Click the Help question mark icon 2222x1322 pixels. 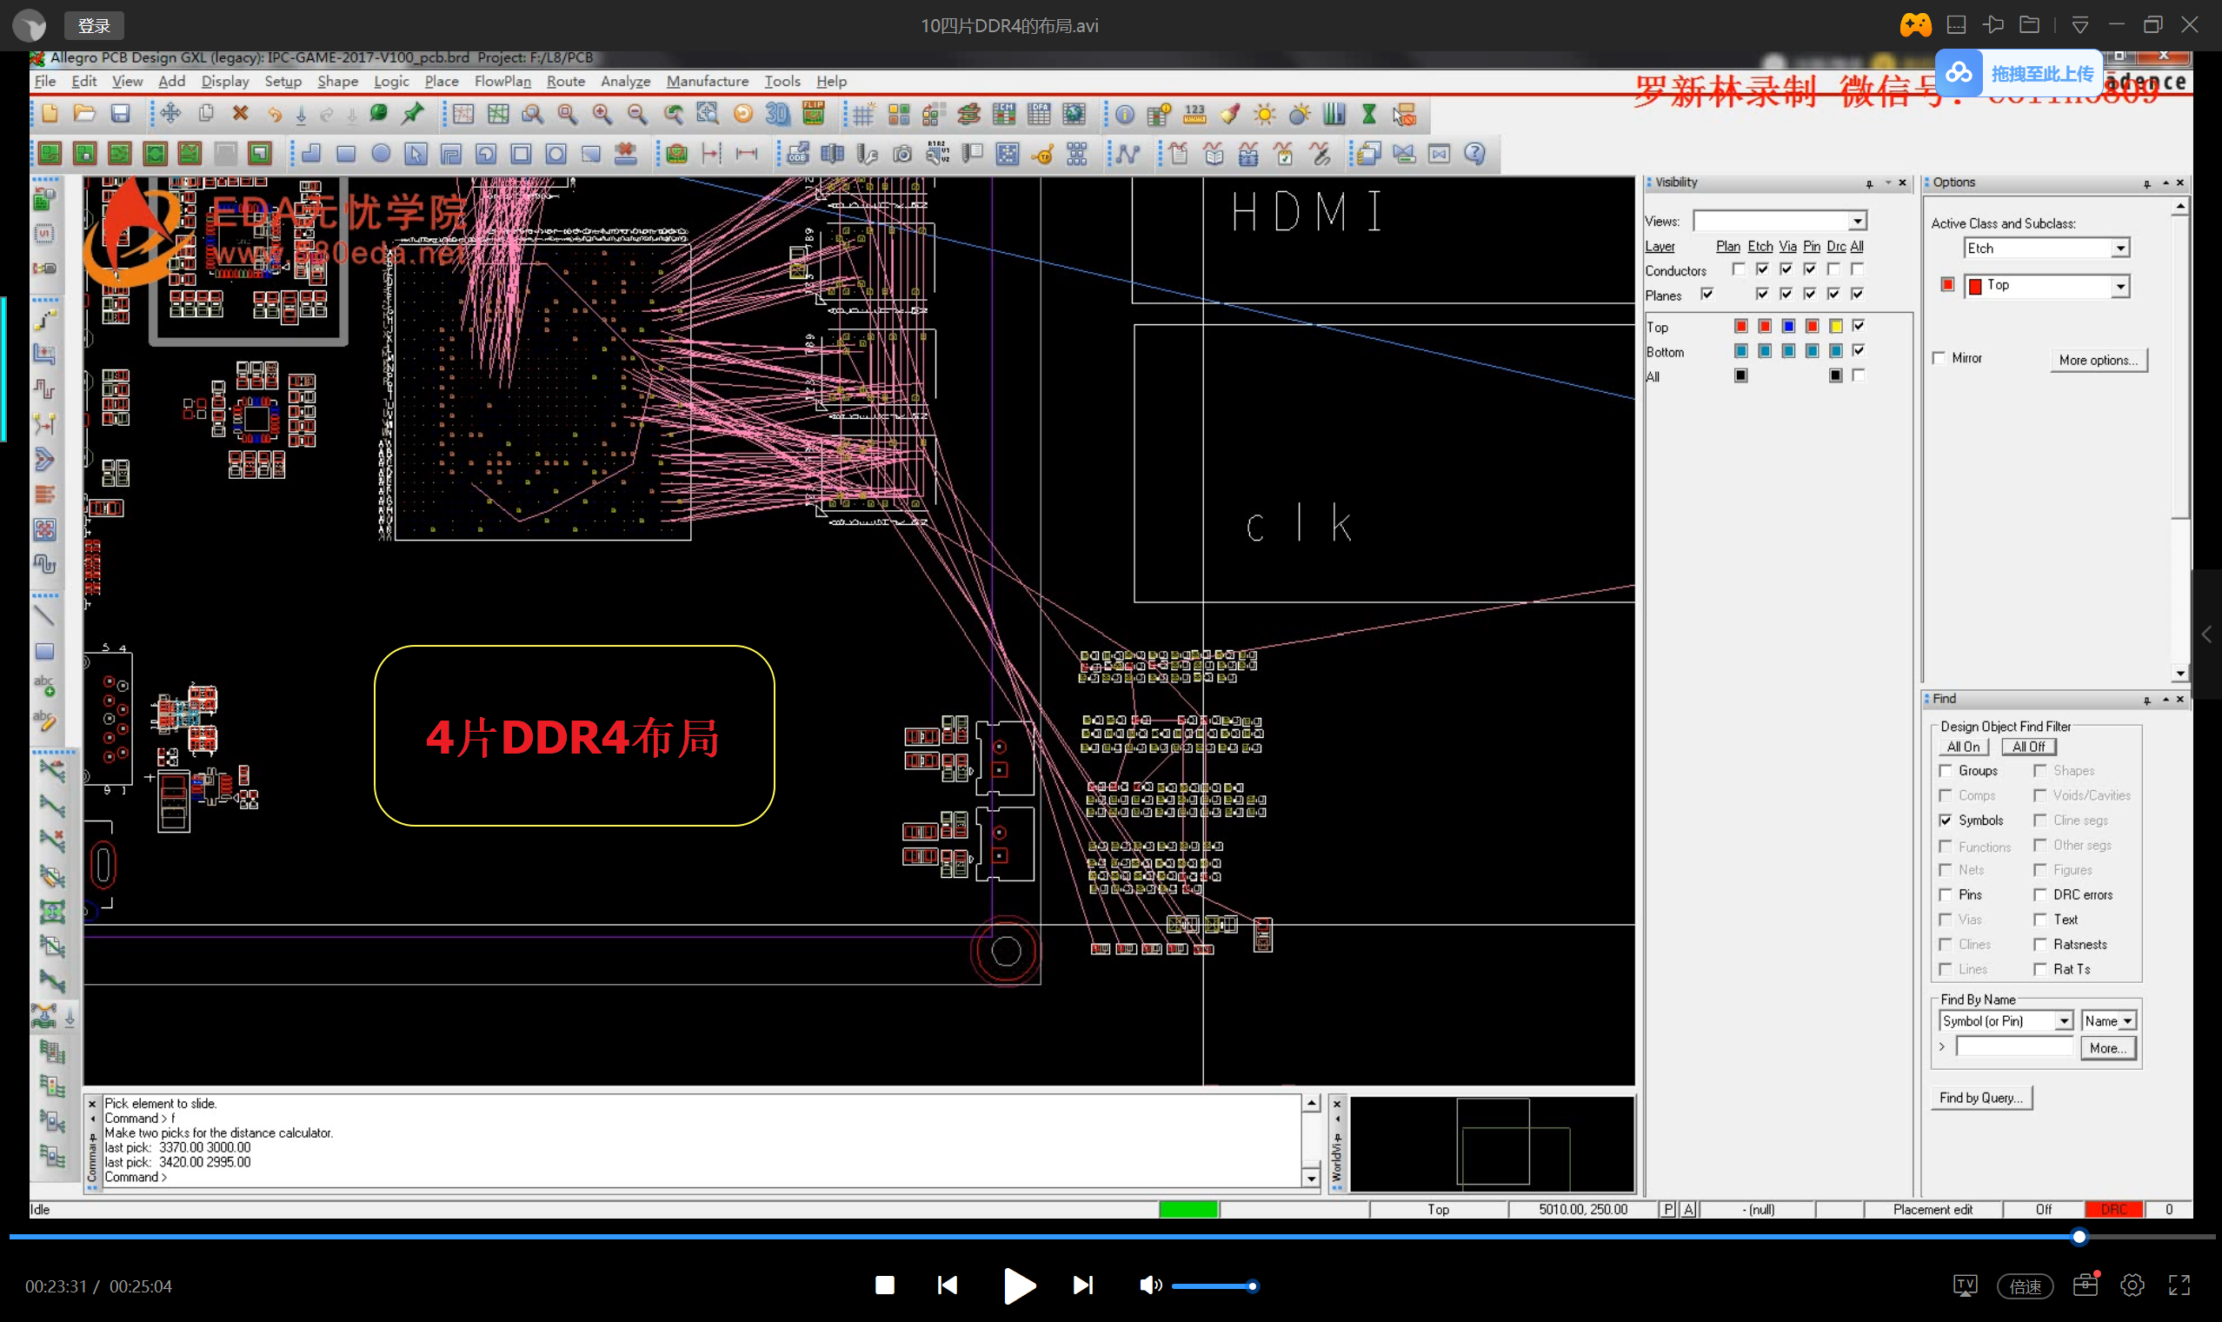(1474, 153)
